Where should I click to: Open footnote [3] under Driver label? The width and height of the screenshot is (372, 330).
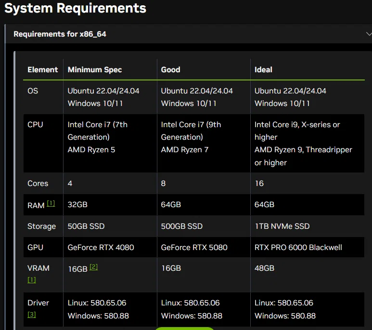click(32, 315)
